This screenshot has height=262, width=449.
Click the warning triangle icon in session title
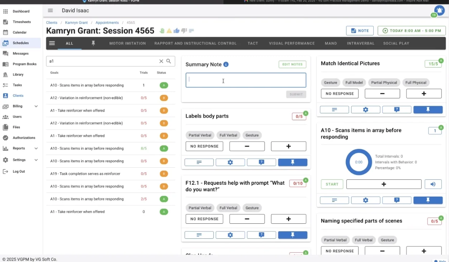(169, 31)
